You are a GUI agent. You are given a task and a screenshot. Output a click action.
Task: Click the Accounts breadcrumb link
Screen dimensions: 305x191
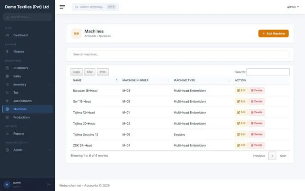tap(90, 36)
